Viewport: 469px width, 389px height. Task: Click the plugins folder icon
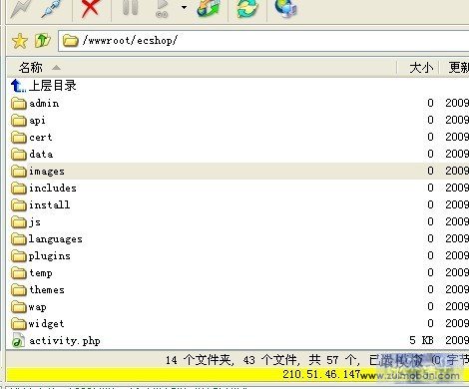(19, 256)
